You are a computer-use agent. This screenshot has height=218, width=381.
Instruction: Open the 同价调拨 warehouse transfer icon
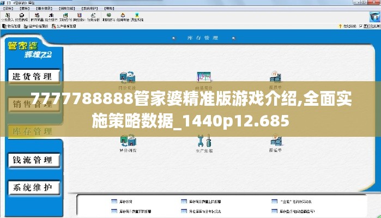128,81
